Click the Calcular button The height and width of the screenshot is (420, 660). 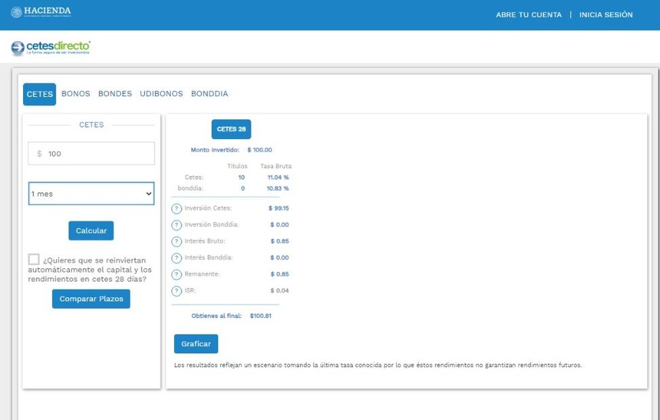(91, 230)
